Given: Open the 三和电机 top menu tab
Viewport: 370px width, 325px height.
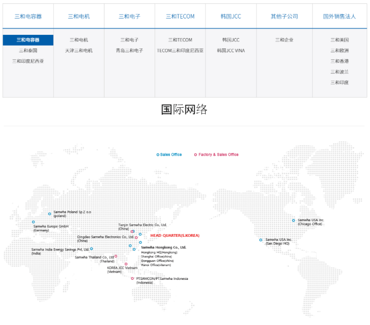Looking at the screenshot, I should click(79, 16).
